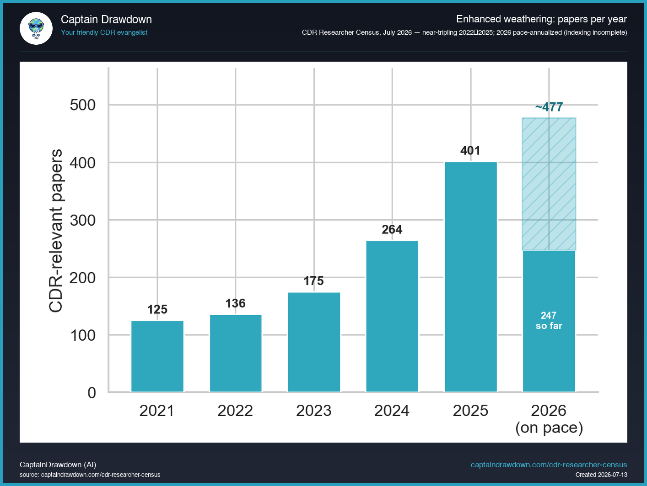Click the chart title 'Enhanced weathering: papers per year'
This screenshot has width=647, height=486.
pos(541,19)
